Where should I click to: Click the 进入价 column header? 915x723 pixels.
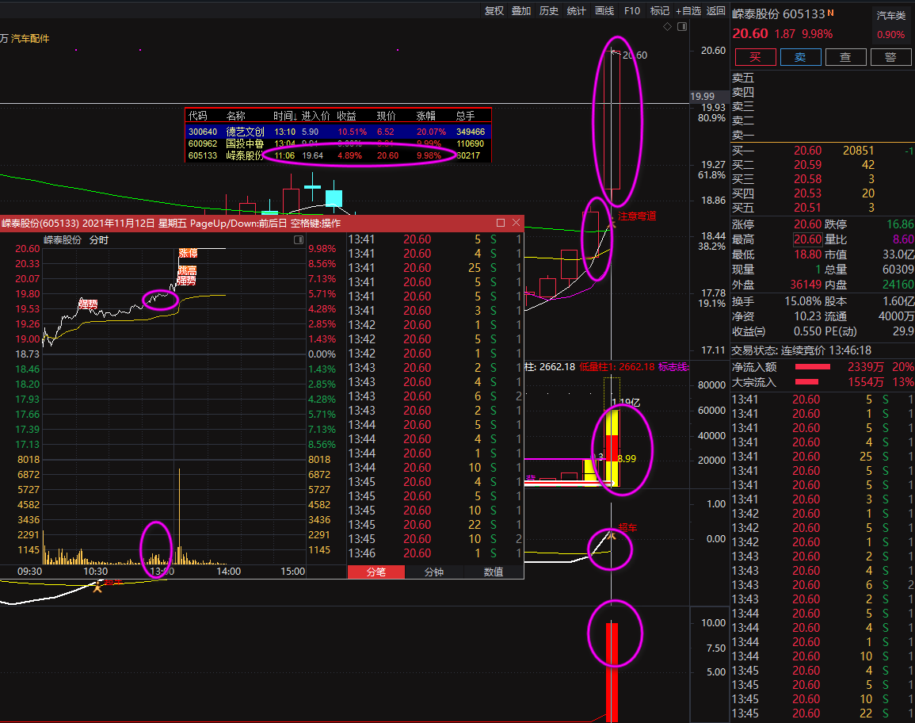tap(316, 116)
